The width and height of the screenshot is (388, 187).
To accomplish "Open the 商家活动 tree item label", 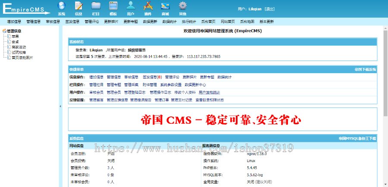I will tap(19, 47).
